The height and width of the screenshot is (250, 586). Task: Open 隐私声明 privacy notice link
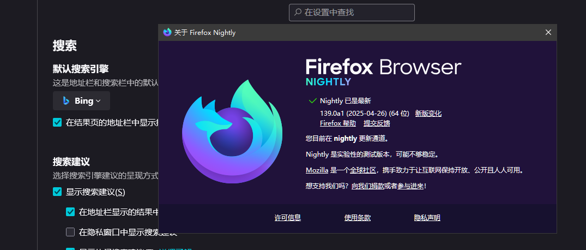coord(427,218)
